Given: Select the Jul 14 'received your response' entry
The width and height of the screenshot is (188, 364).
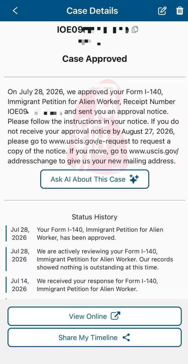Looking at the screenshot, I should pos(95,285).
